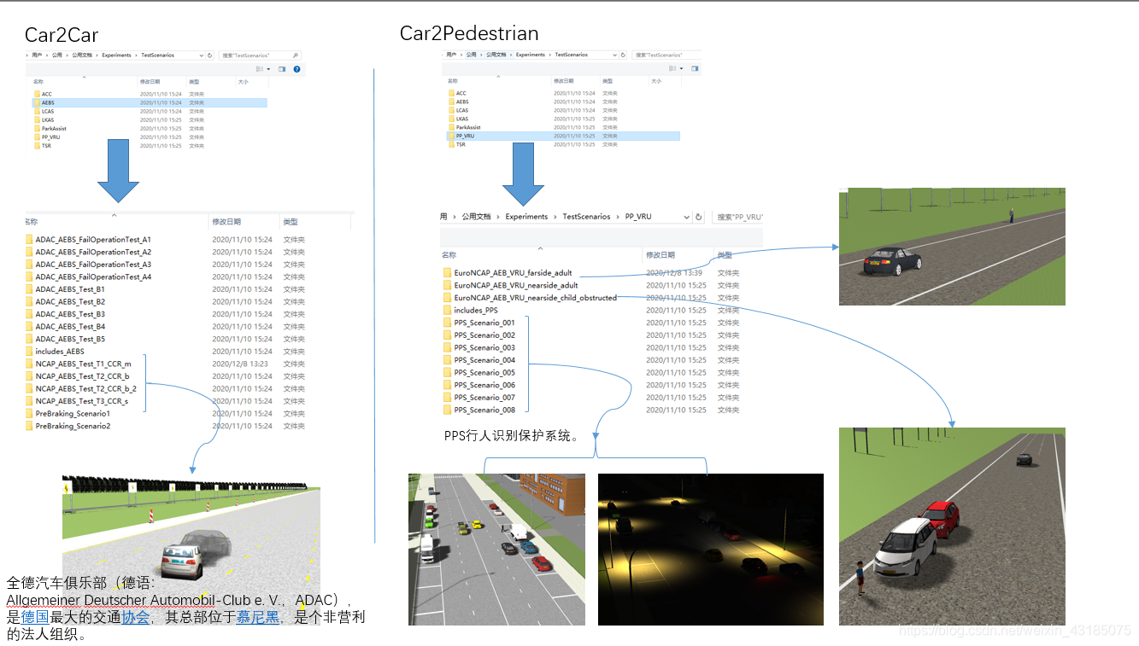The height and width of the screenshot is (646, 1139).
Task: Click PPS_Scenario_008 folder icon
Action: click(x=448, y=410)
